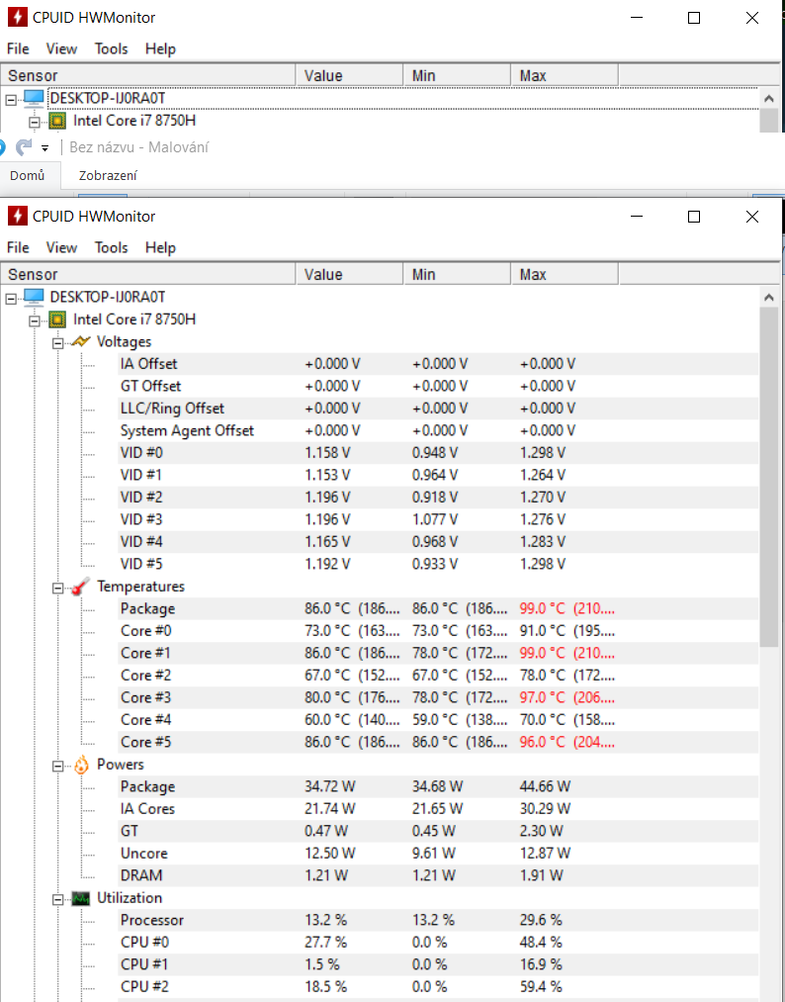Click the Temperatures thermometer icon

tap(80, 586)
